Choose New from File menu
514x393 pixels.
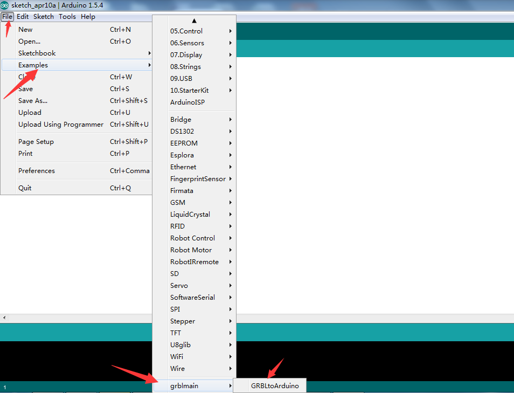pyautogui.click(x=77, y=30)
